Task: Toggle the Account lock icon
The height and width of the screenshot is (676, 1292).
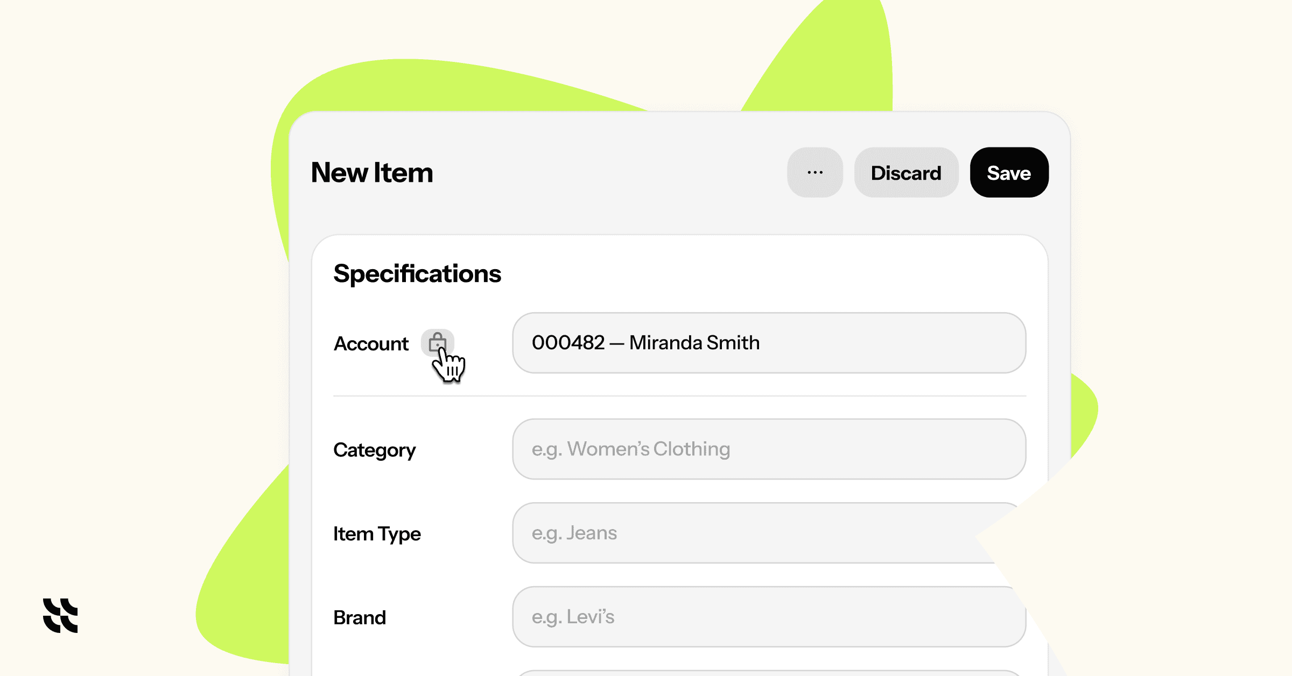Action: coord(437,343)
